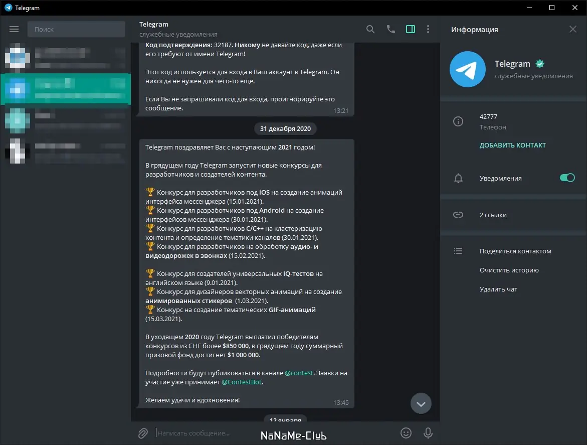Click the trophy emoji before C/C++ contest line
The image size is (587, 445).
pyautogui.click(x=150, y=228)
